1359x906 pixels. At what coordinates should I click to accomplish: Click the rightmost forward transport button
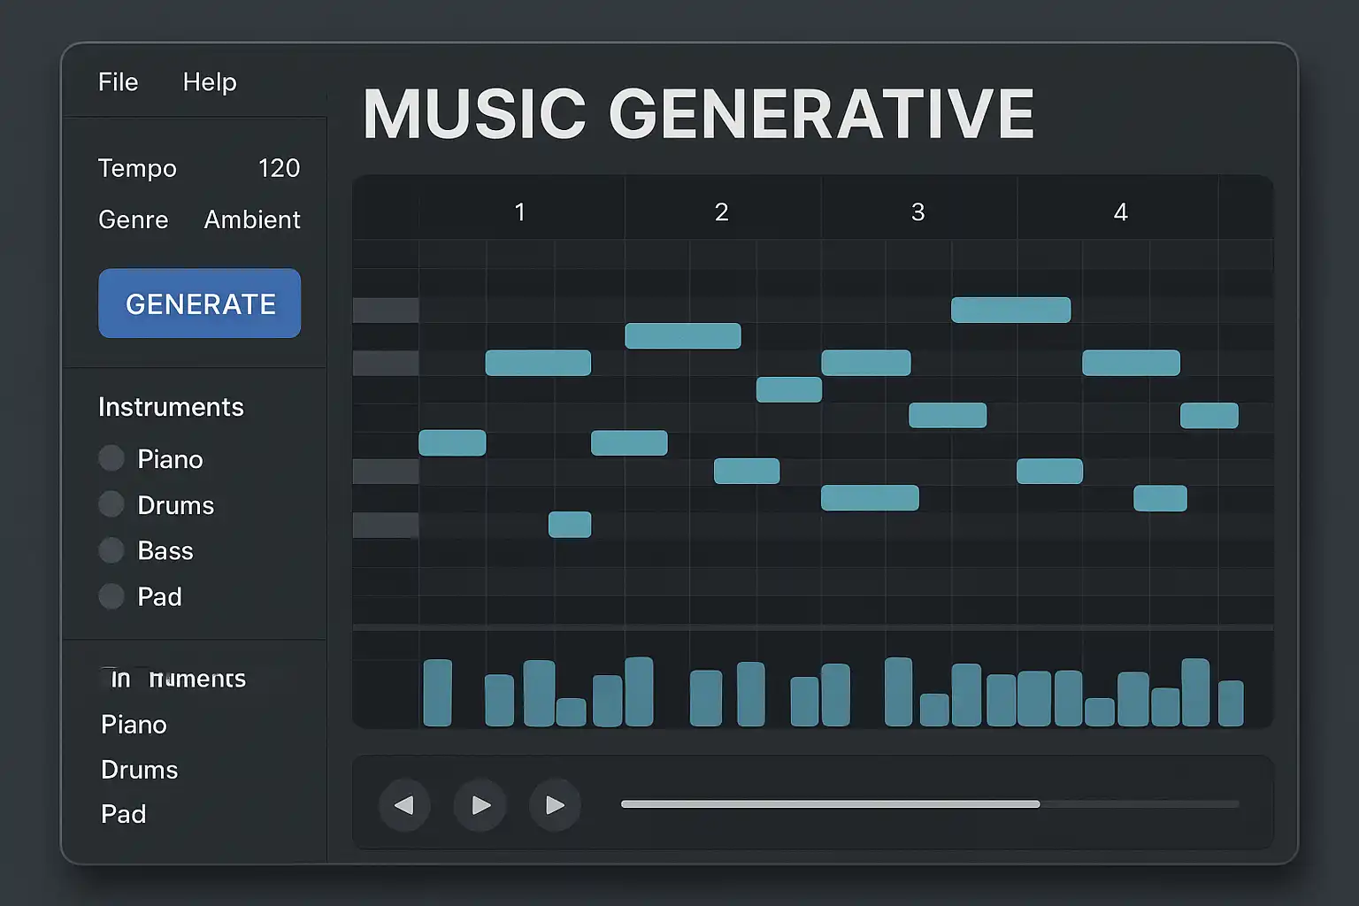(x=555, y=805)
